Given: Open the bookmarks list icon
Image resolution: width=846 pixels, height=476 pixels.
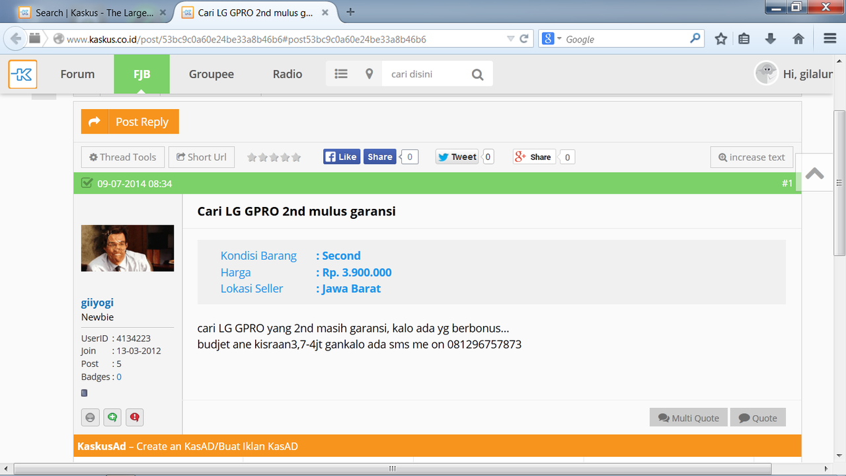Looking at the screenshot, I should pos(744,39).
